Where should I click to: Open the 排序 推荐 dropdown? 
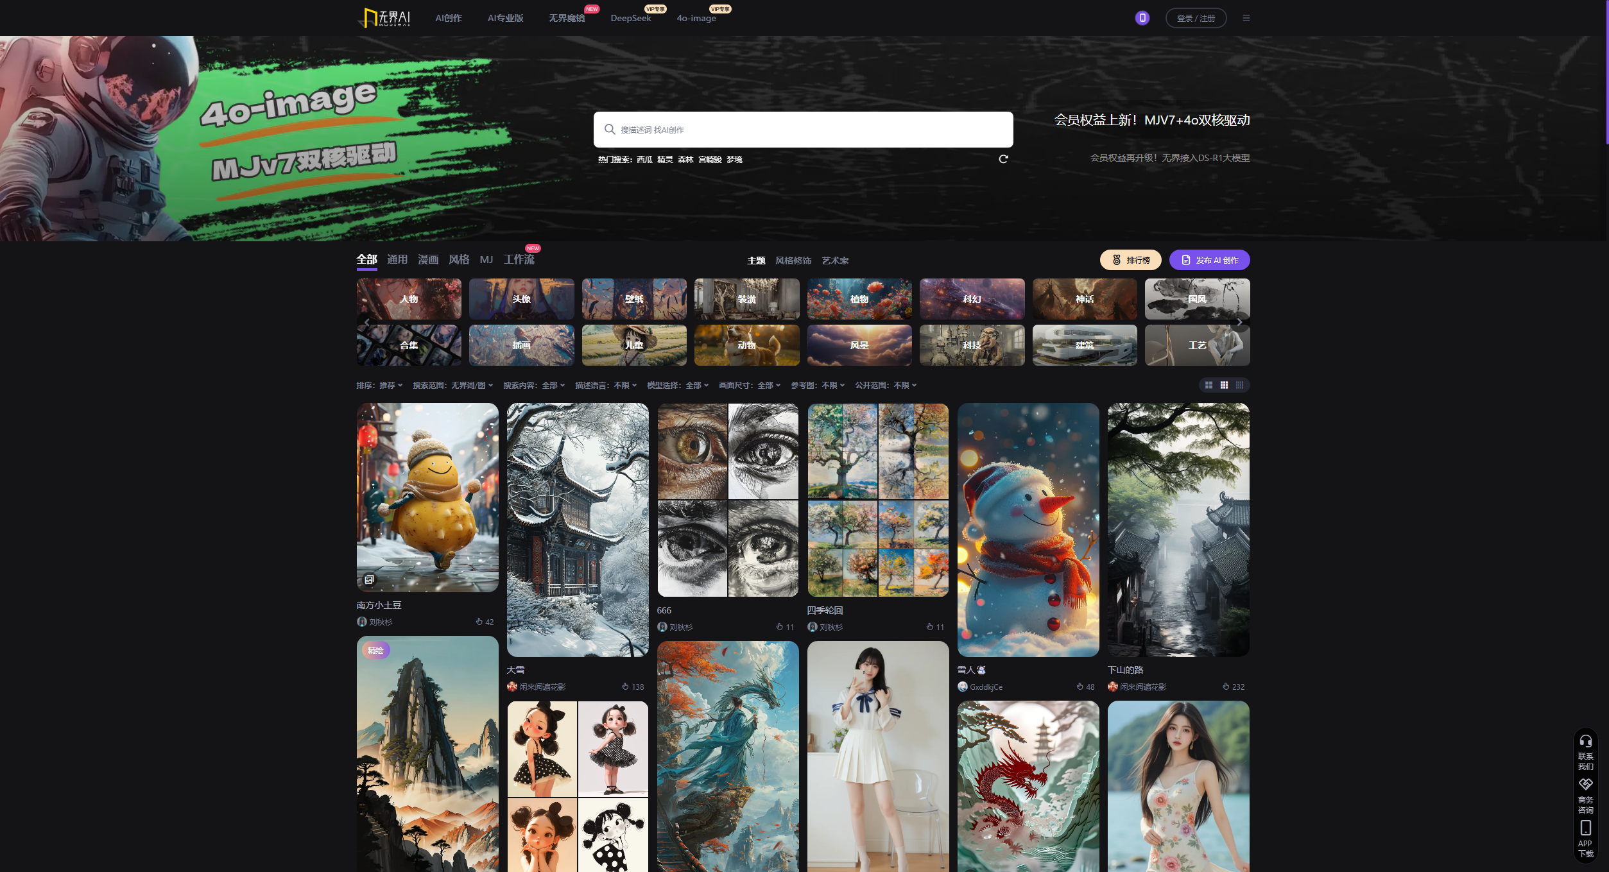point(380,385)
